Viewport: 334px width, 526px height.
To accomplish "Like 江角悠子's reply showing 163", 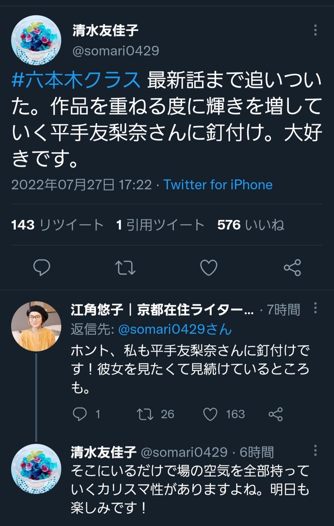I will (211, 415).
